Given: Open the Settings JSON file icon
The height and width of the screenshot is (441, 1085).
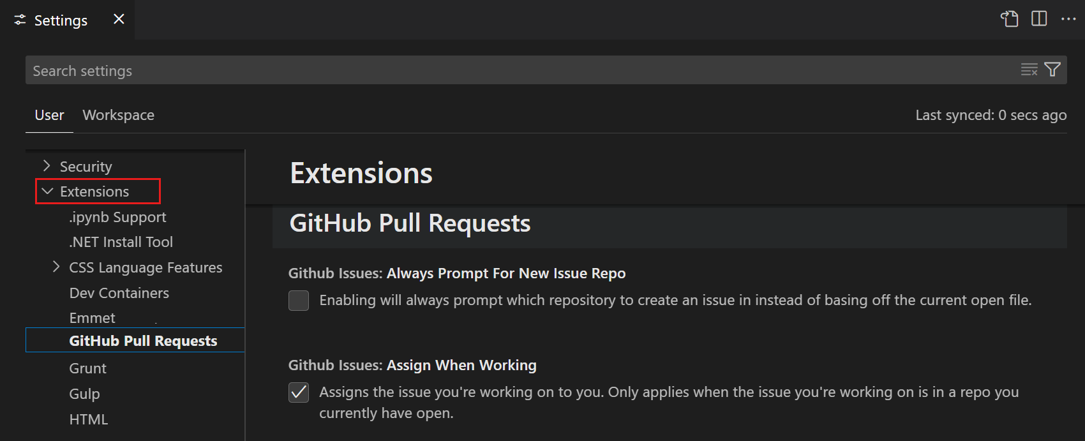Looking at the screenshot, I should pyautogui.click(x=1010, y=19).
